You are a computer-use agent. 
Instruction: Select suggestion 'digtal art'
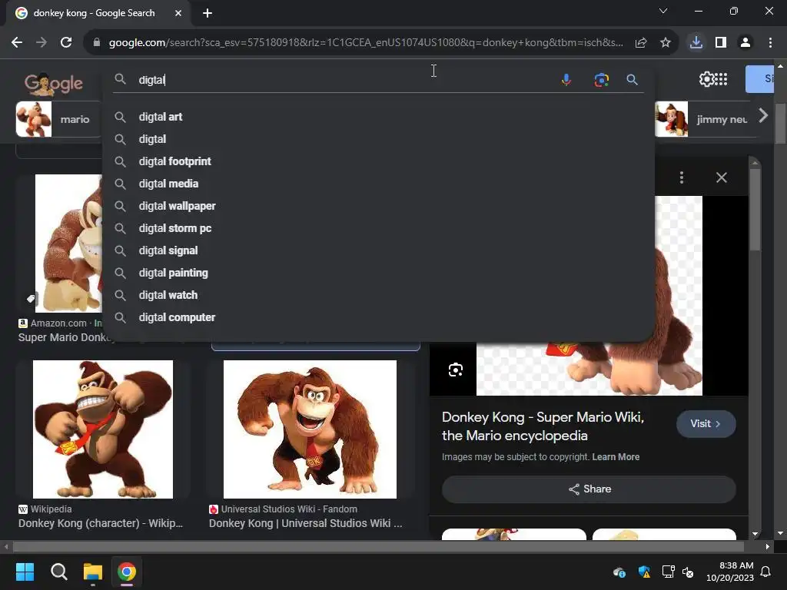(378, 117)
